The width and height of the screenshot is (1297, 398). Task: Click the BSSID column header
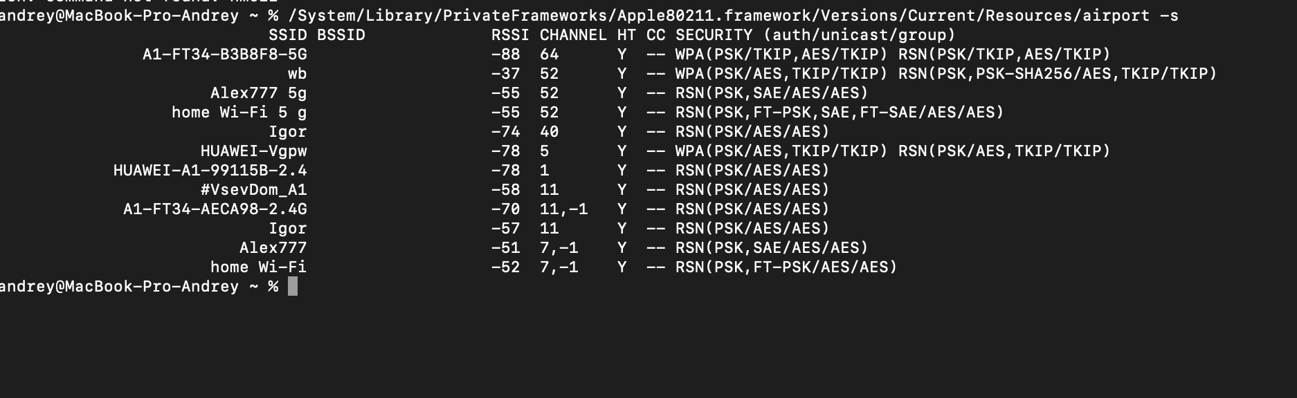tap(341, 35)
